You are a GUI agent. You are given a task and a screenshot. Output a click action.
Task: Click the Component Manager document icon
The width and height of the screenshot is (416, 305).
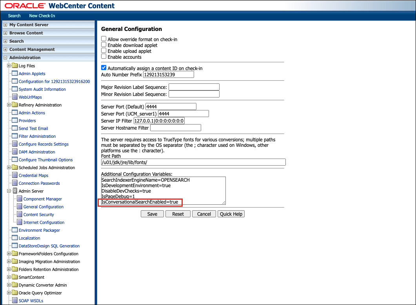click(20, 199)
